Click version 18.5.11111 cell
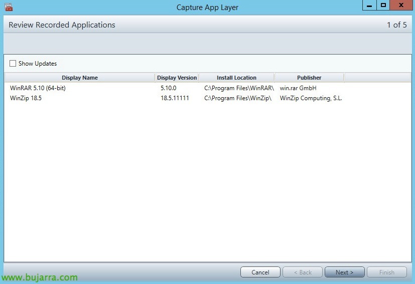 click(175, 98)
